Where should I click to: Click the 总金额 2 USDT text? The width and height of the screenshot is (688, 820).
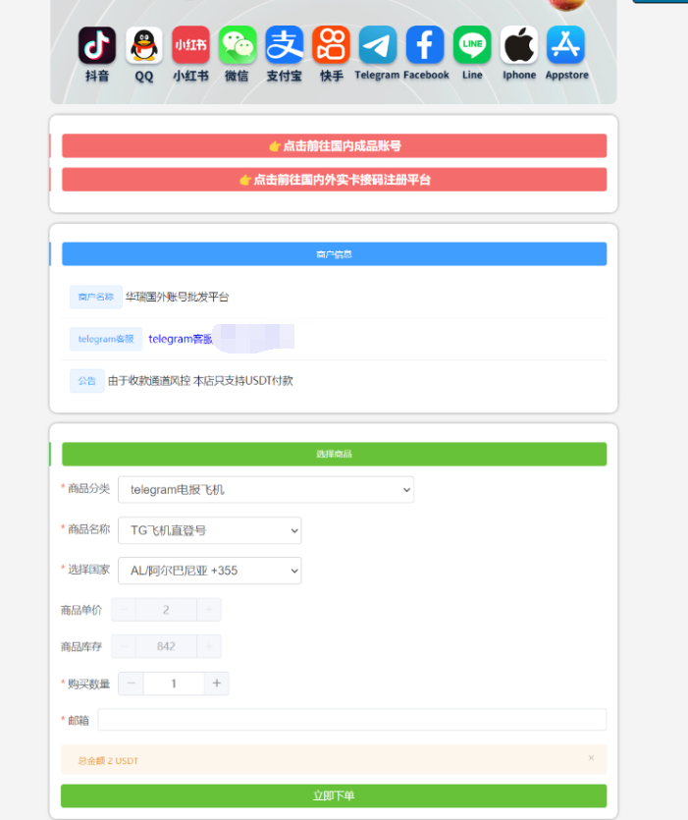pyautogui.click(x=108, y=761)
